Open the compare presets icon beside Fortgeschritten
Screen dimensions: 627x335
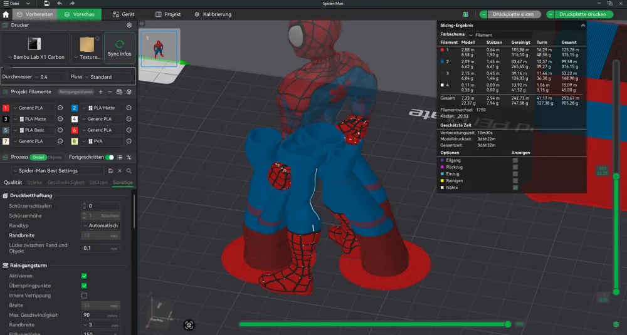pos(129,157)
